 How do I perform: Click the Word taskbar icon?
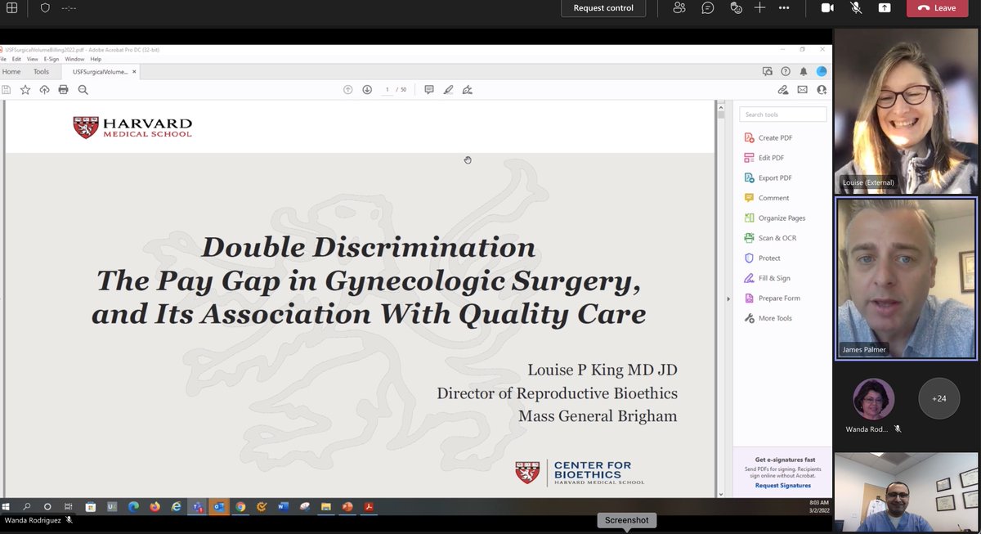point(283,506)
